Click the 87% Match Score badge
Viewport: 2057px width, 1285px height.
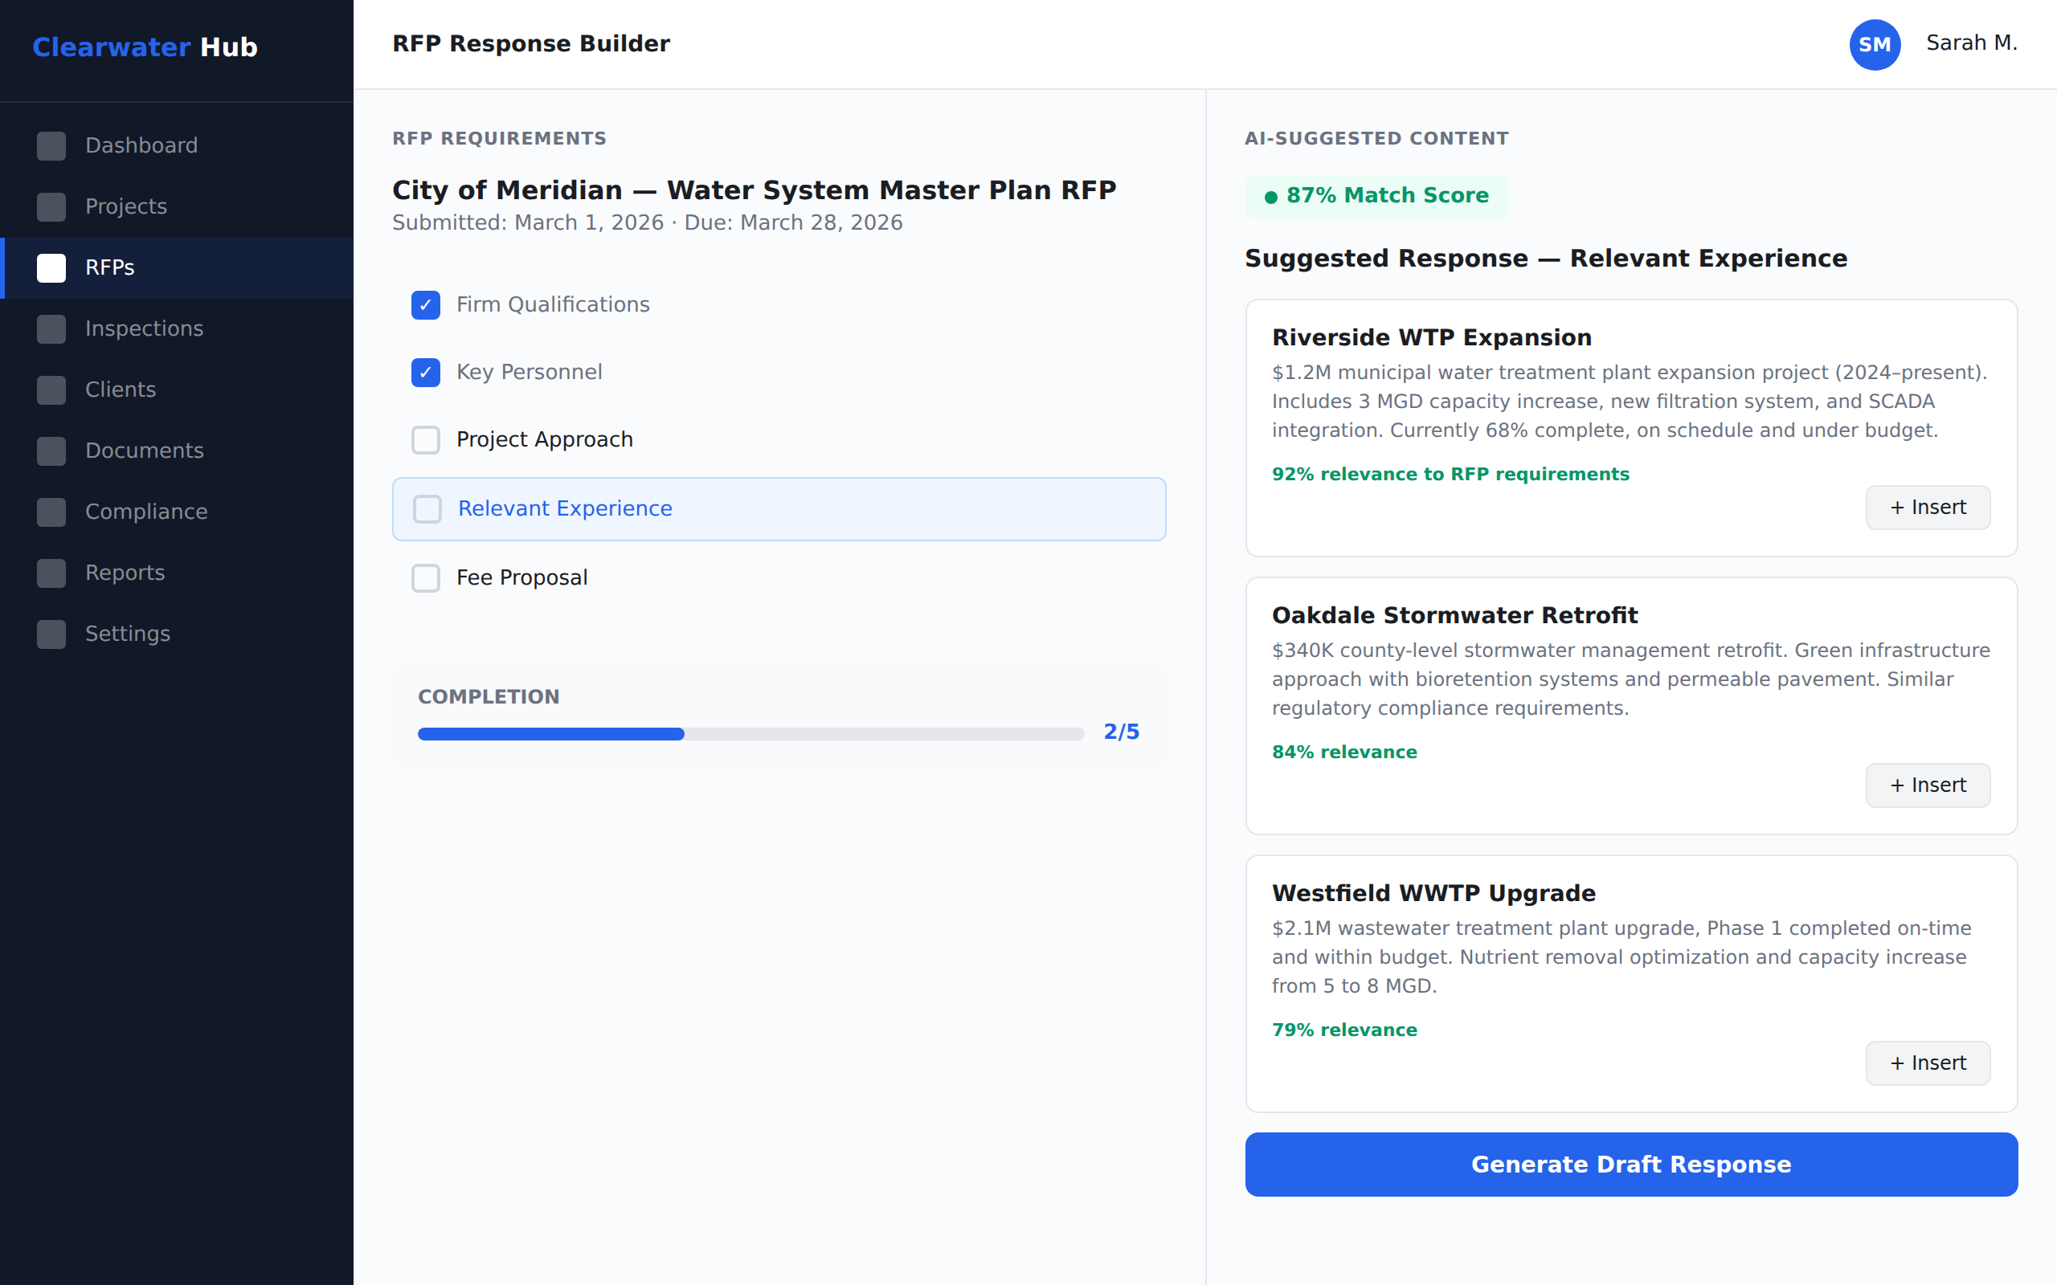tap(1376, 195)
